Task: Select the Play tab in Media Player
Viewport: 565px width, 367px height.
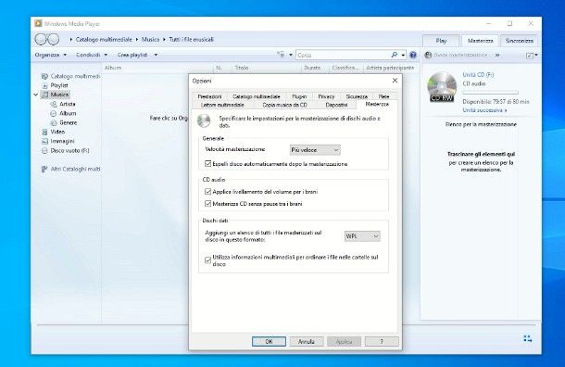Action: click(x=441, y=41)
